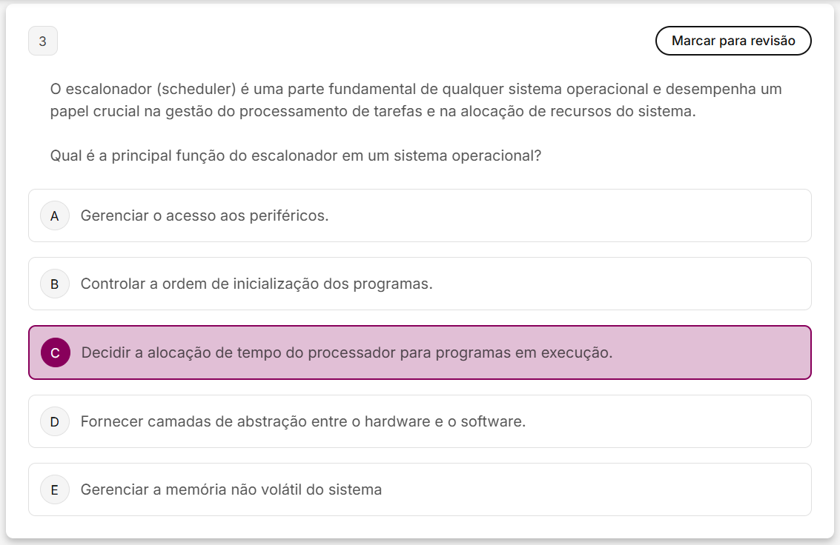840x545 pixels.
Task: Select the letter E option circle
Action: [54, 489]
